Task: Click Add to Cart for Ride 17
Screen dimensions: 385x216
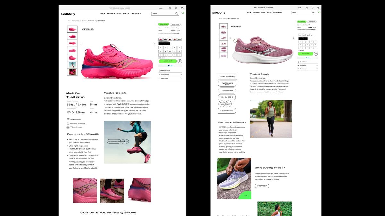Action: pyautogui.click(x=305, y=54)
